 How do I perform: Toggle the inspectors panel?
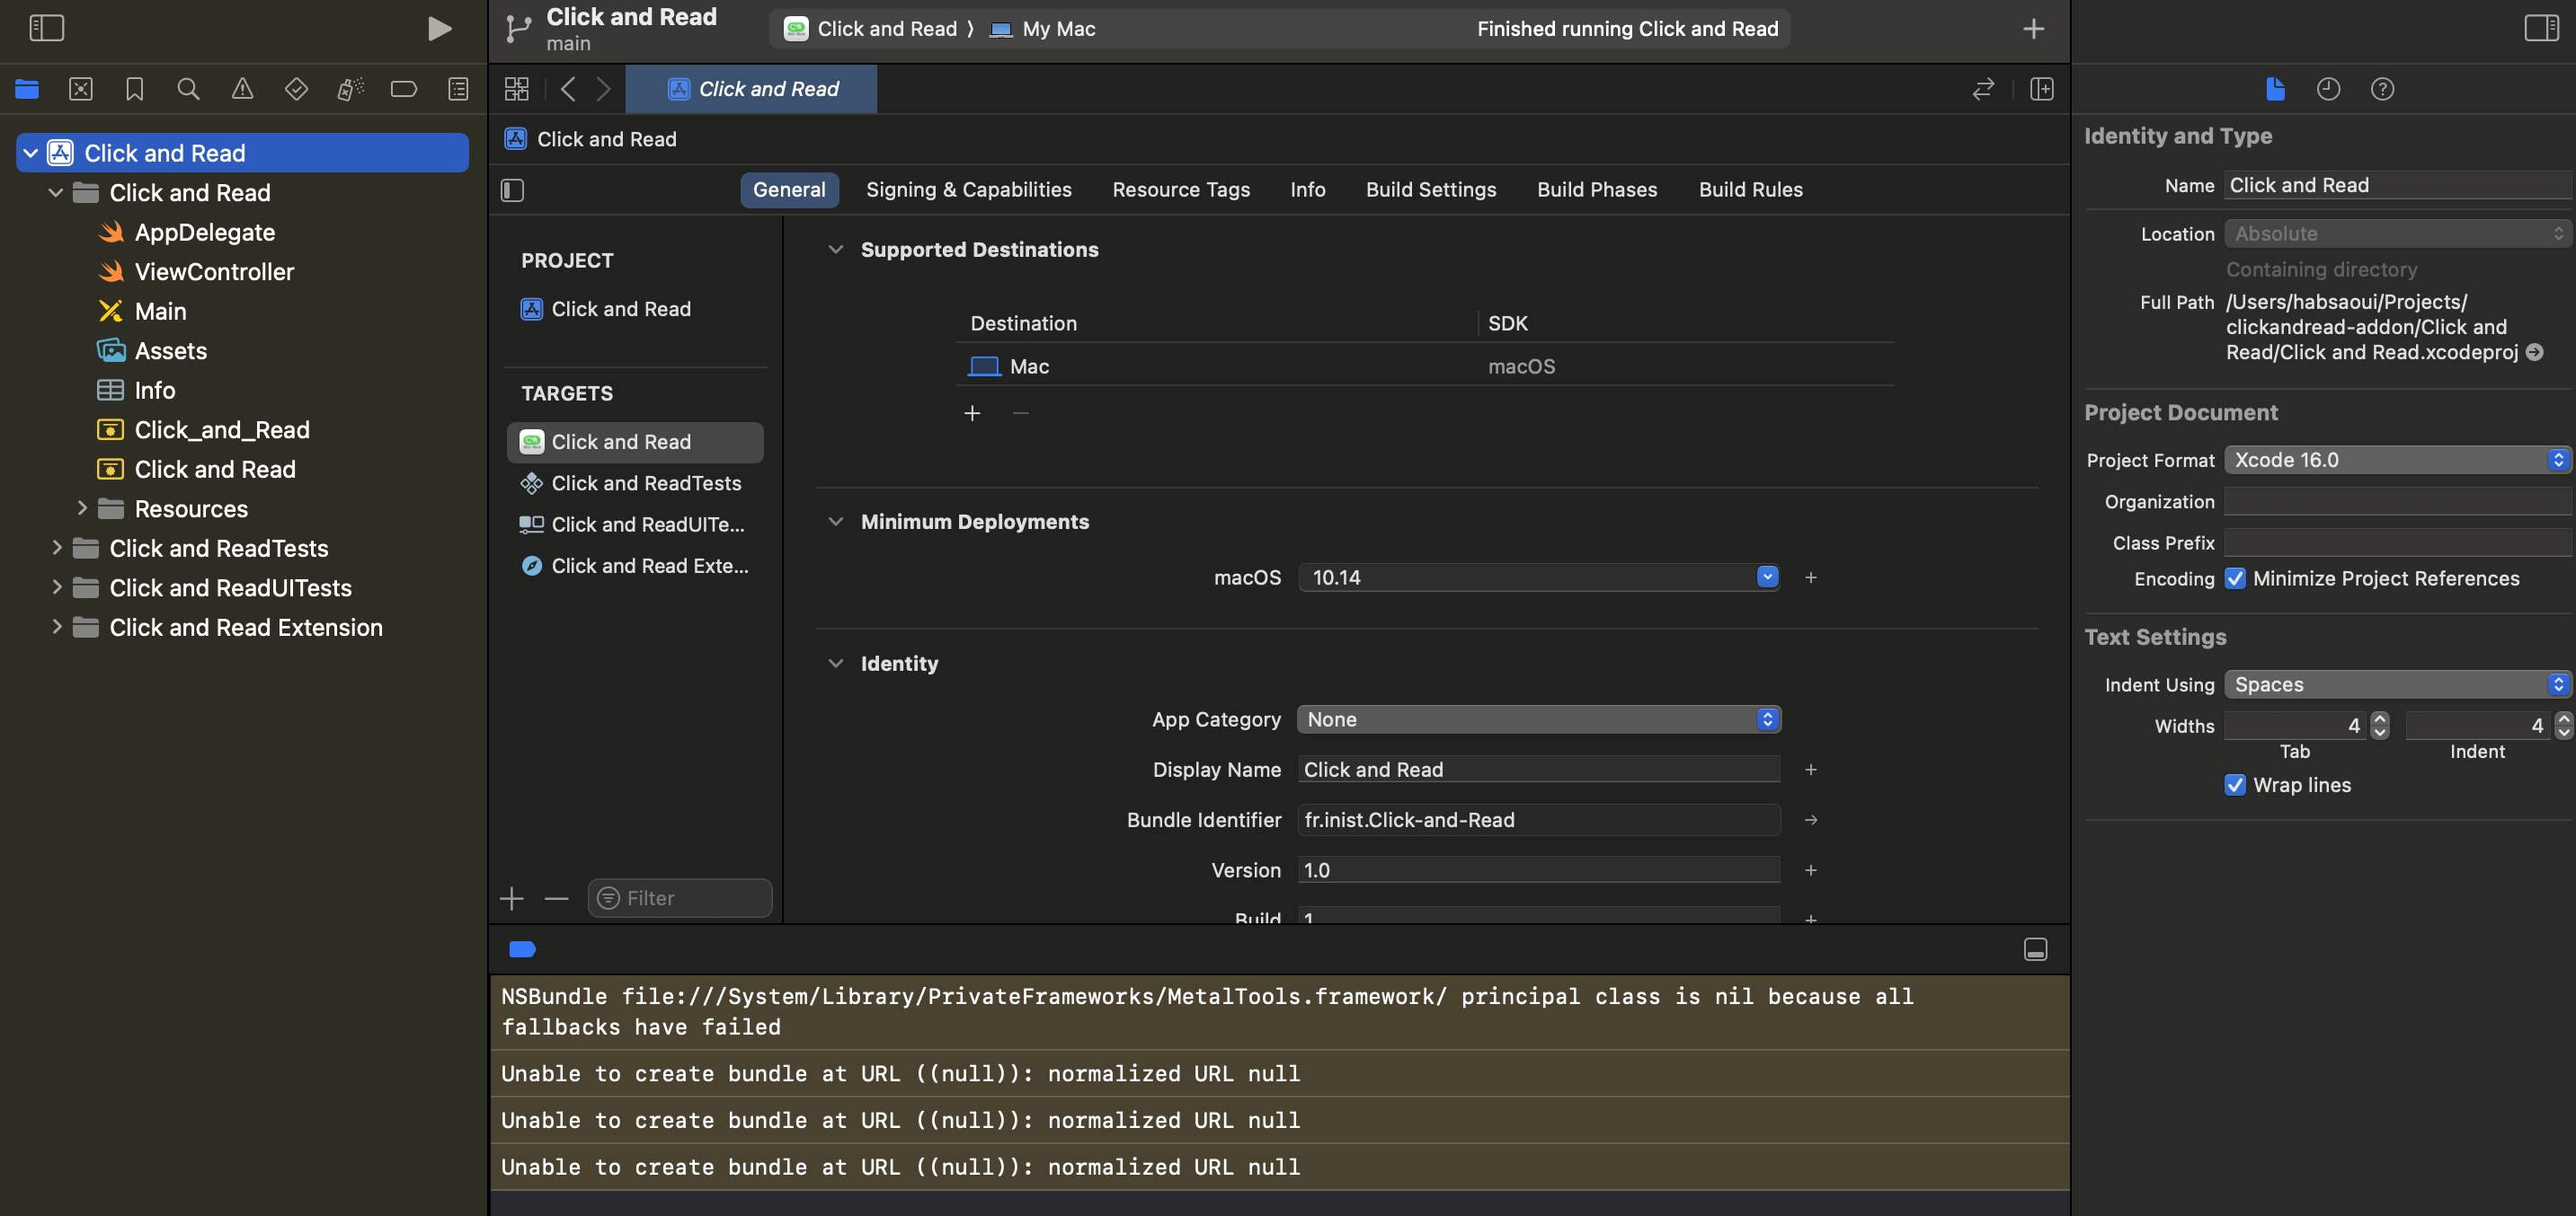coord(2541,28)
